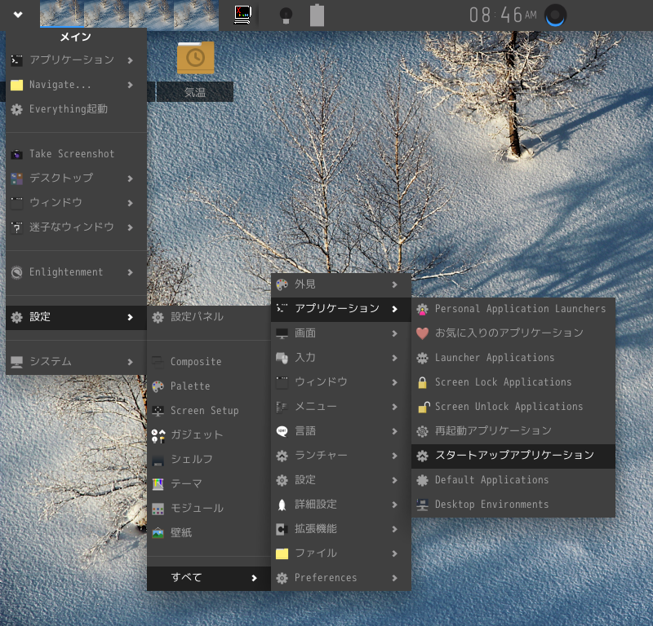Click the screen icon beside Screen Setup
This screenshot has height=626, width=653.
tap(158, 411)
